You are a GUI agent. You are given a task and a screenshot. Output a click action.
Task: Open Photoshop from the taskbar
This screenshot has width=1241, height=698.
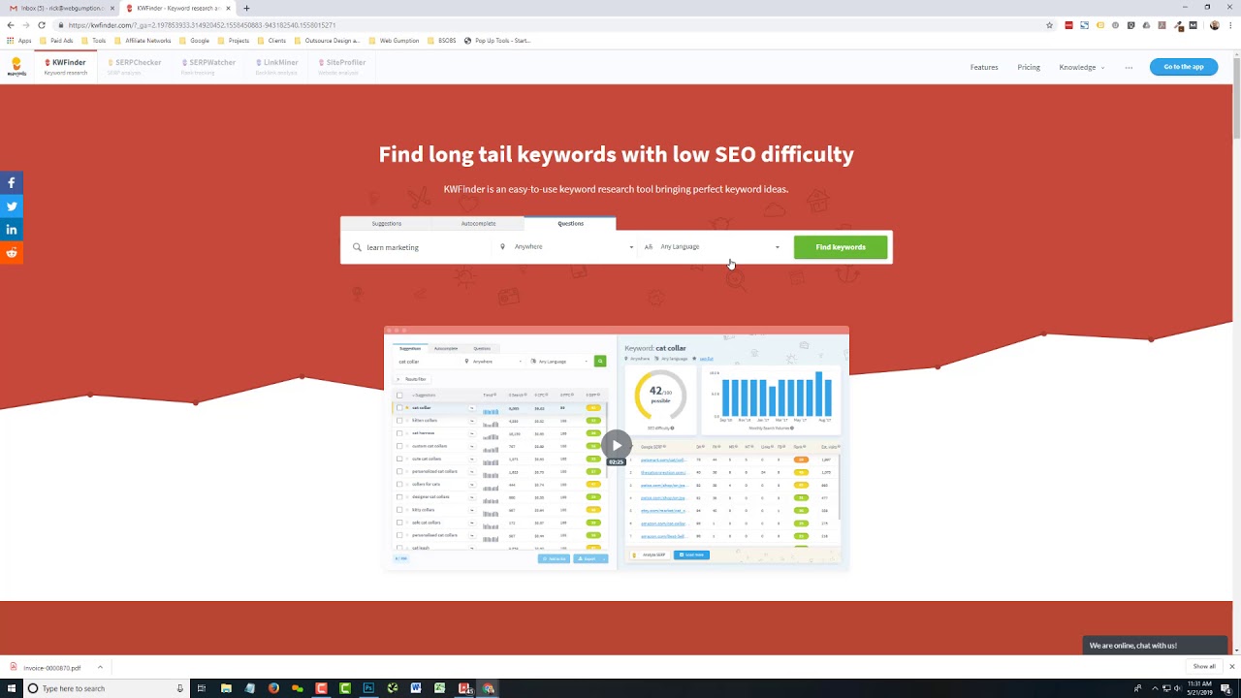(x=368, y=688)
